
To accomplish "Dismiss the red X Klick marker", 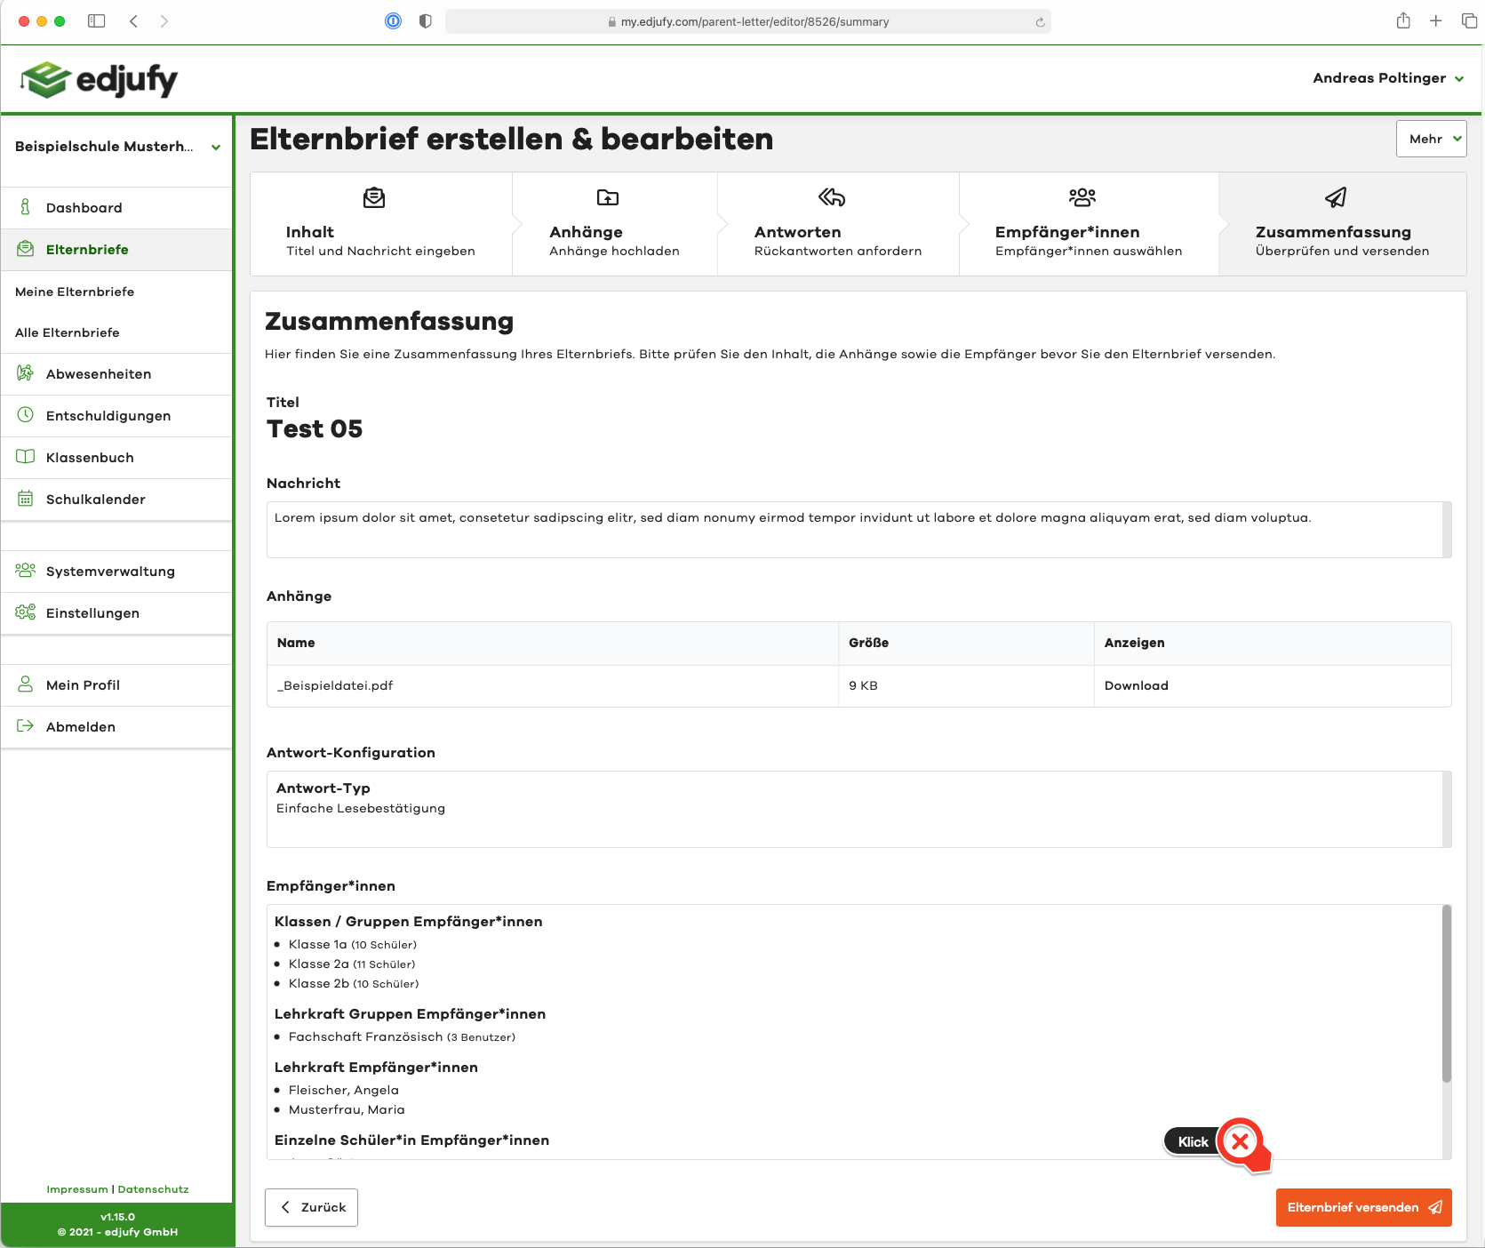I will (1240, 1142).
